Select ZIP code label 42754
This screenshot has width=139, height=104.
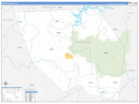coord(60,8)
